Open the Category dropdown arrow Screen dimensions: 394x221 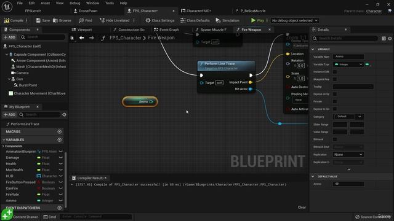[x=360, y=117]
